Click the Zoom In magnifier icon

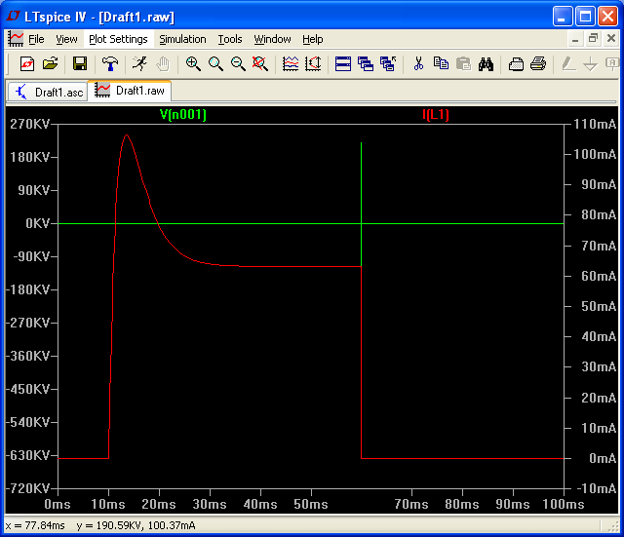(x=193, y=63)
